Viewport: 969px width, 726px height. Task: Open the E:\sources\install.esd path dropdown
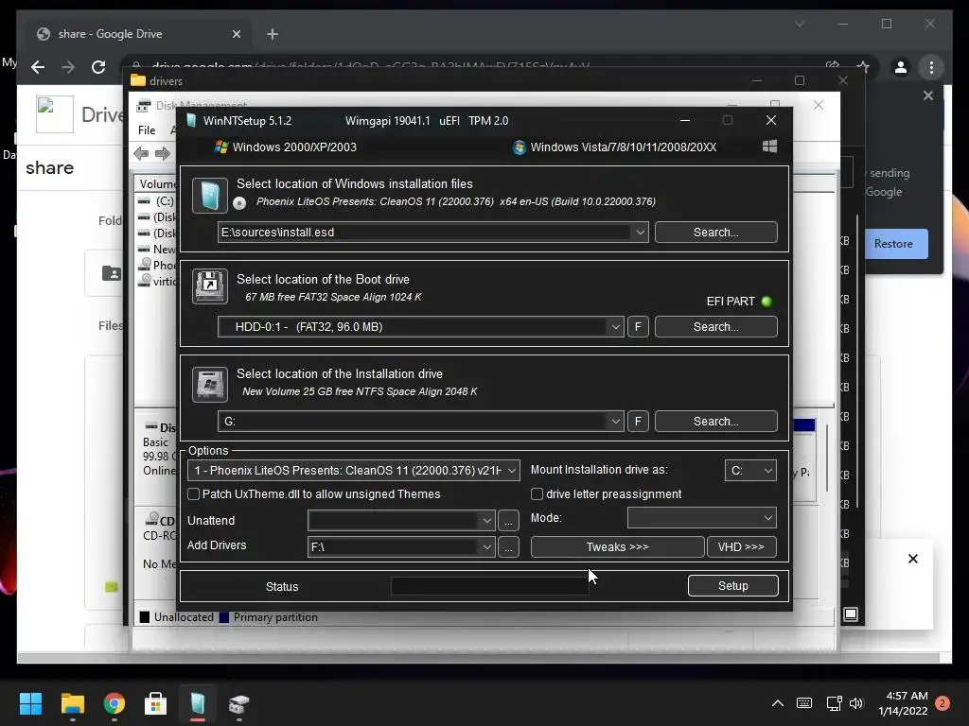pos(641,233)
